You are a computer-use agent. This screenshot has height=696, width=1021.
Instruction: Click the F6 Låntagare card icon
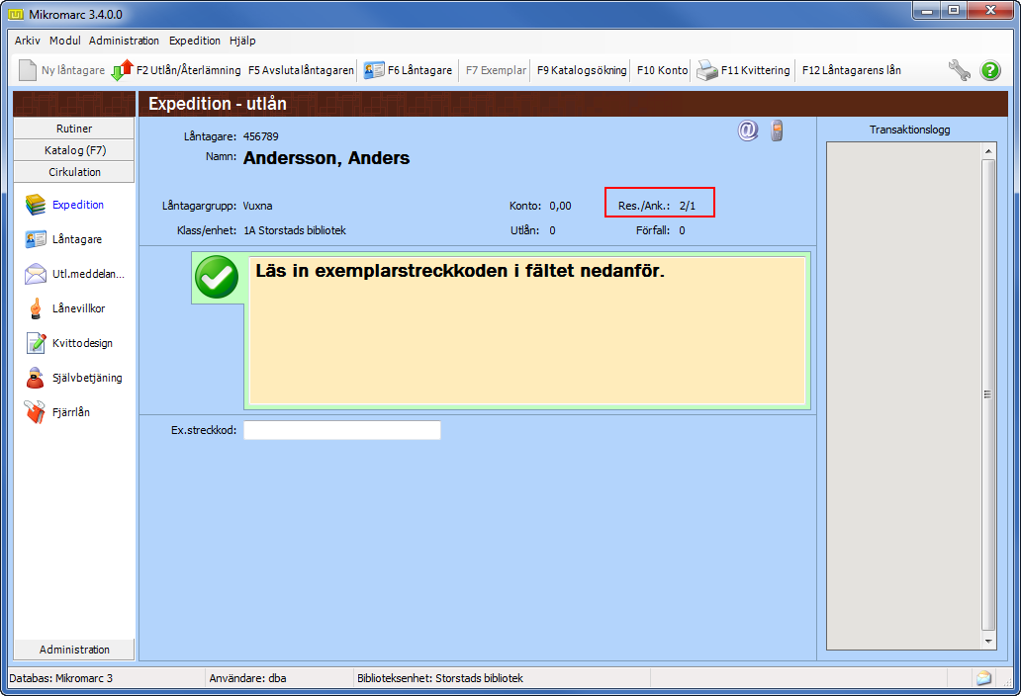(x=374, y=70)
